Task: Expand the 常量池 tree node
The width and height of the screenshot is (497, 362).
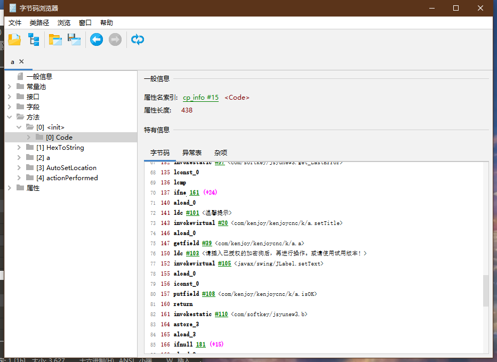Action: coord(10,86)
